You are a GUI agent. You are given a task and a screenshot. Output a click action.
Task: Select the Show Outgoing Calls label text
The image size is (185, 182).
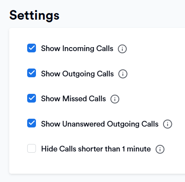[x=77, y=74]
